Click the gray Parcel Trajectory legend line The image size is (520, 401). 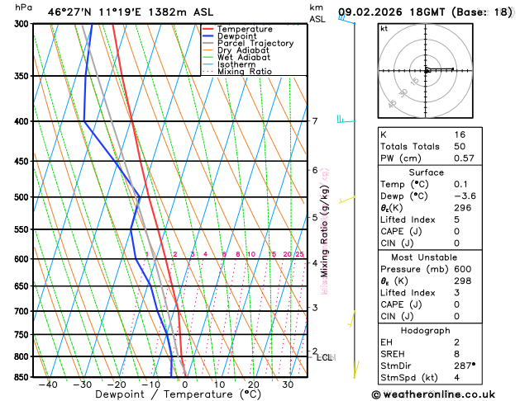(x=208, y=43)
